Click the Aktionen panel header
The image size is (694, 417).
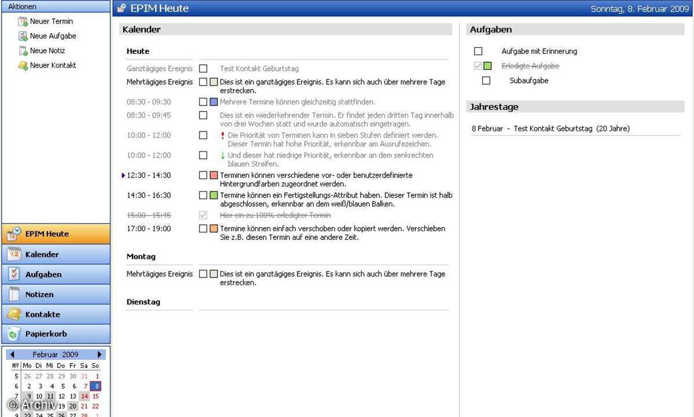click(56, 6)
